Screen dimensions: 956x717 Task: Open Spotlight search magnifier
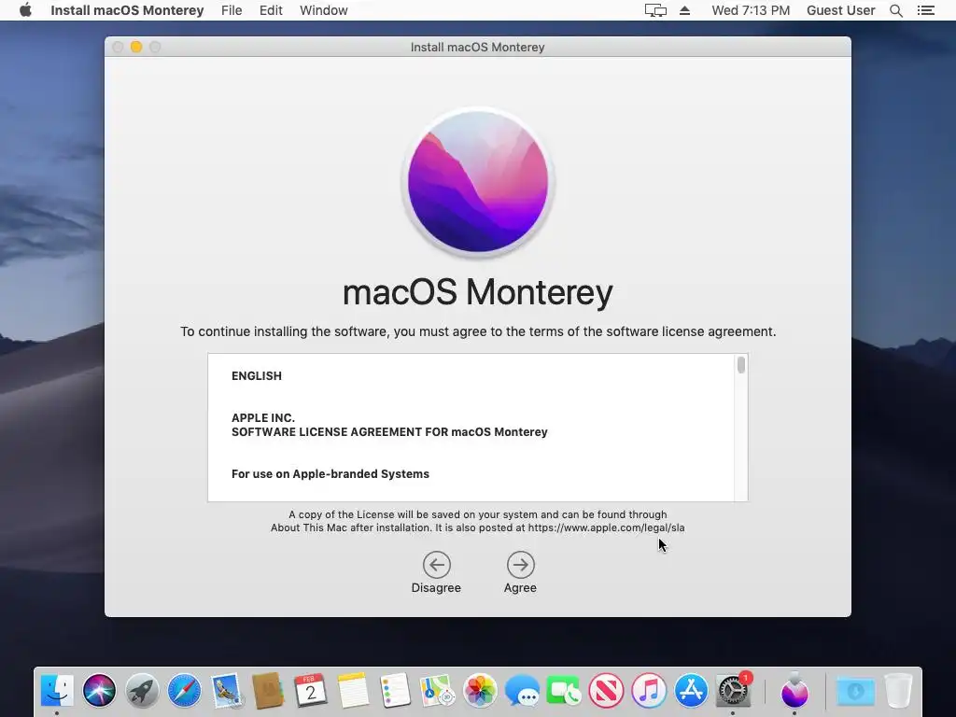(x=895, y=10)
